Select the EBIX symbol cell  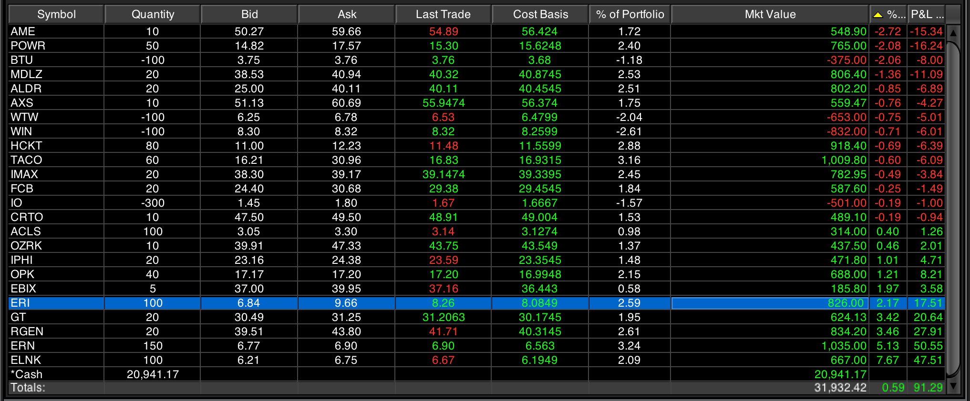(56, 289)
